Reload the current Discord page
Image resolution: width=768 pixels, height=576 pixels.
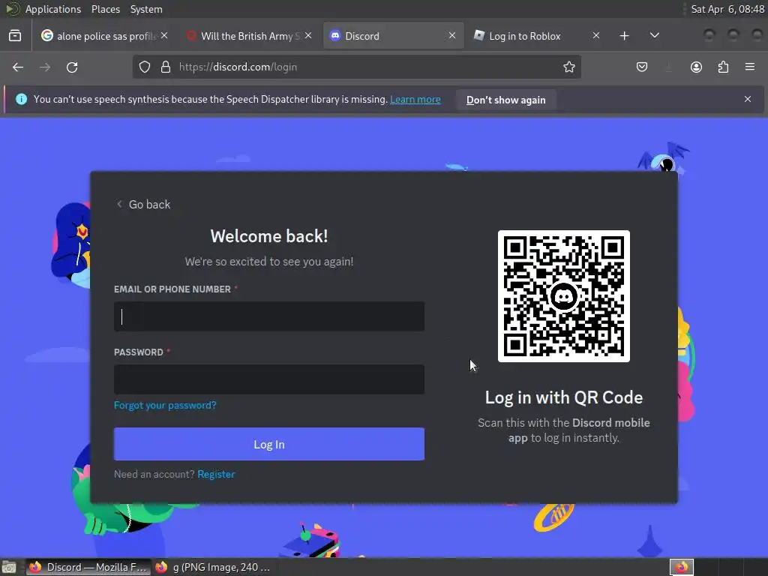pyautogui.click(x=72, y=67)
